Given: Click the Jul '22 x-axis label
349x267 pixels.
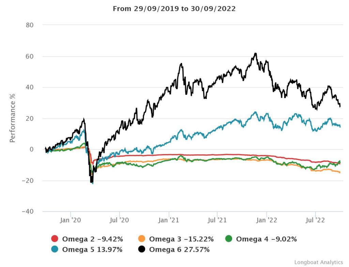Looking at the screenshot, I should click(x=315, y=220).
